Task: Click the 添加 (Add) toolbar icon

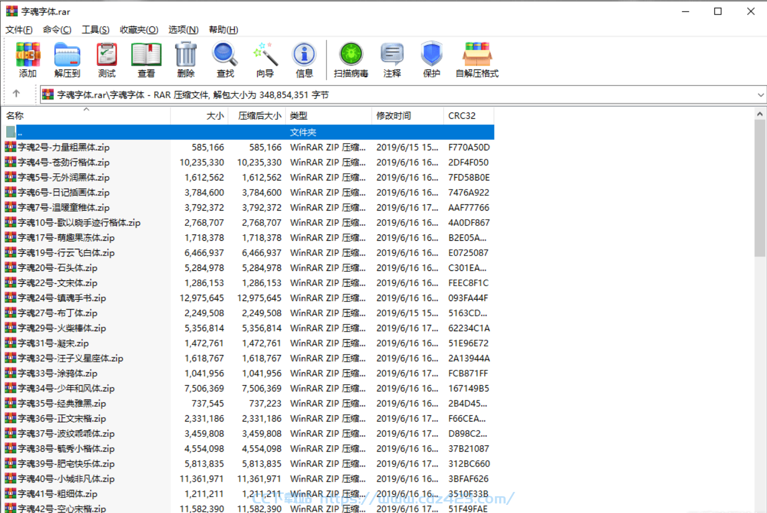Action: 28,59
